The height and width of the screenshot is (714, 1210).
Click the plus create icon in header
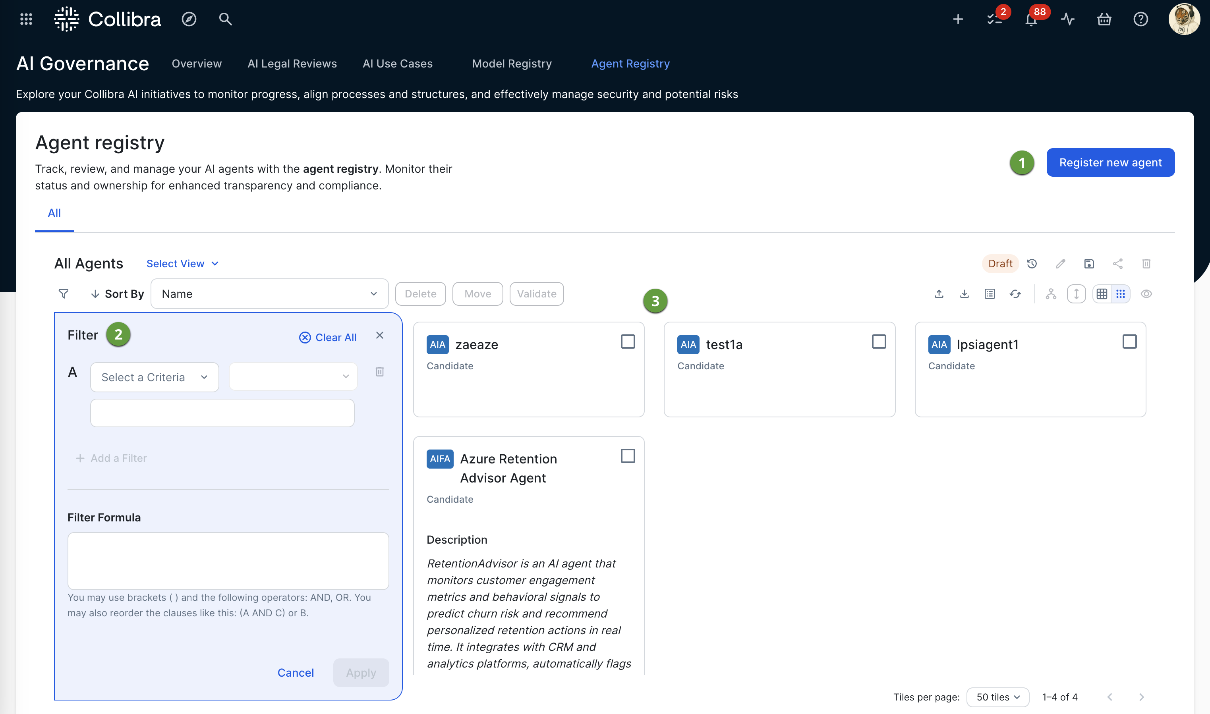pyautogui.click(x=958, y=19)
